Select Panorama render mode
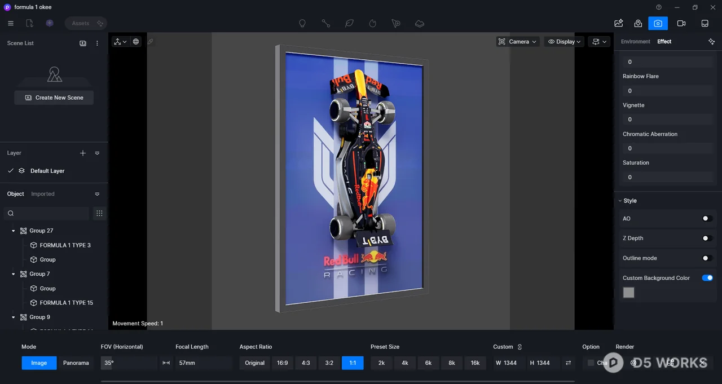 pyautogui.click(x=76, y=363)
